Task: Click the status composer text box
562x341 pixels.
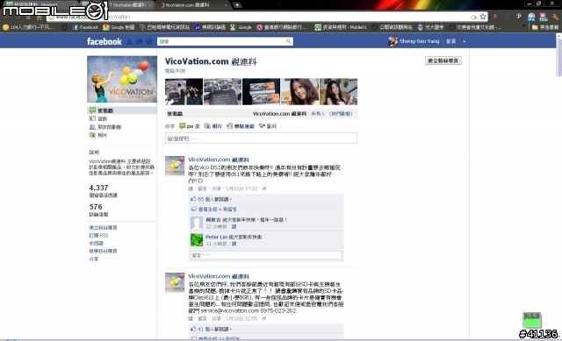Action: pyautogui.click(x=261, y=139)
